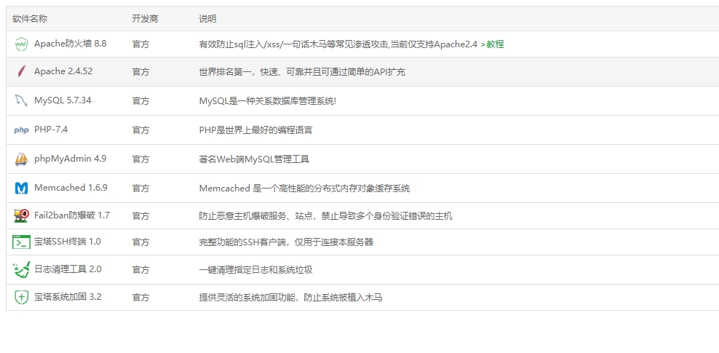719x353 pixels.
Task: Open Fail2ban防爆破 1.7 software entry
Action: click(72, 215)
